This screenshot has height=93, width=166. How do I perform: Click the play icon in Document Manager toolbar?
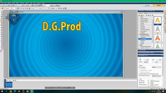tap(7, 80)
